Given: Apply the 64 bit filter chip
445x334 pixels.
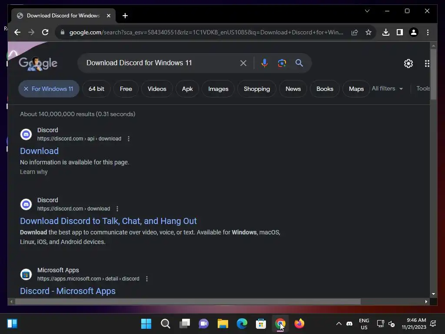Looking at the screenshot, I should point(96,89).
